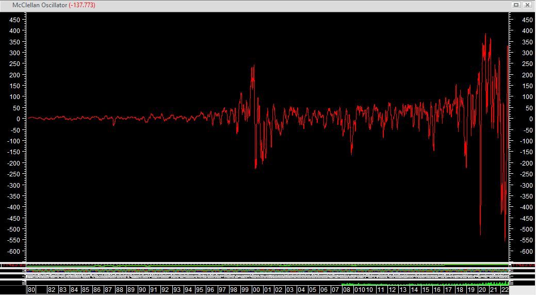This screenshot has height=295, width=536.
Task: Click the McClellan Oscillator title text
Action: coord(40,5)
